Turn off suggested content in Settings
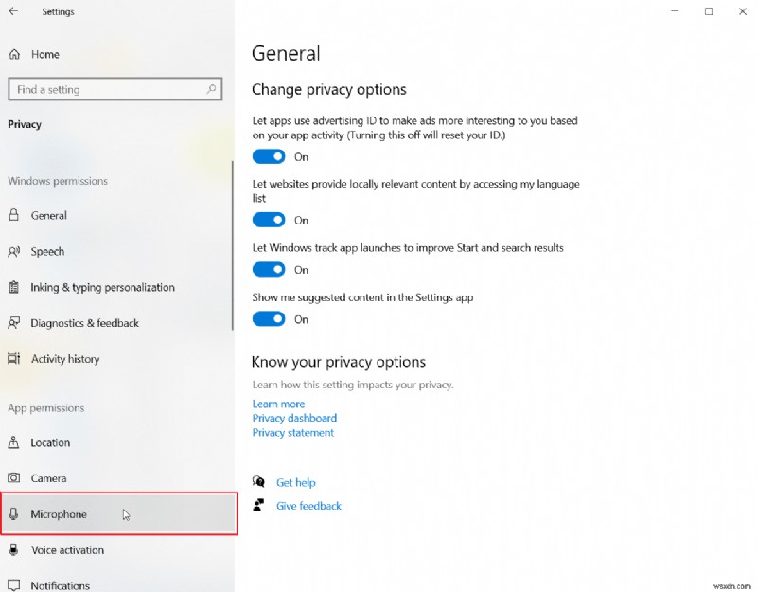 (x=269, y=319)
